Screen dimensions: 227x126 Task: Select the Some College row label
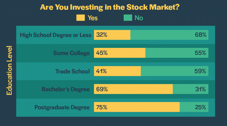click(x=72, y=53)
